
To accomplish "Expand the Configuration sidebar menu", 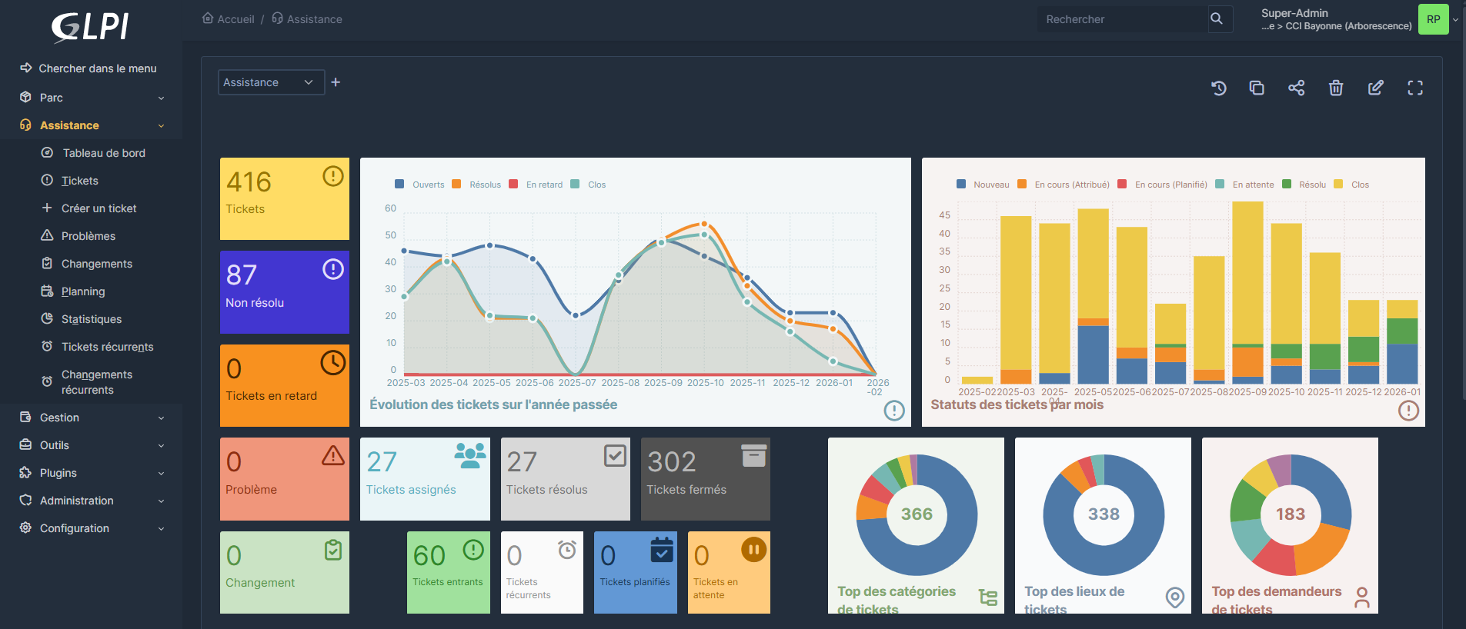I will coord(92,528).
